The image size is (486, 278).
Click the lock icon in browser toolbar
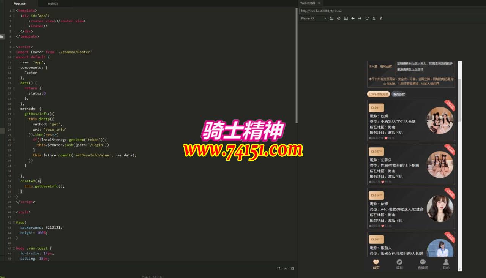coord(374,18)
